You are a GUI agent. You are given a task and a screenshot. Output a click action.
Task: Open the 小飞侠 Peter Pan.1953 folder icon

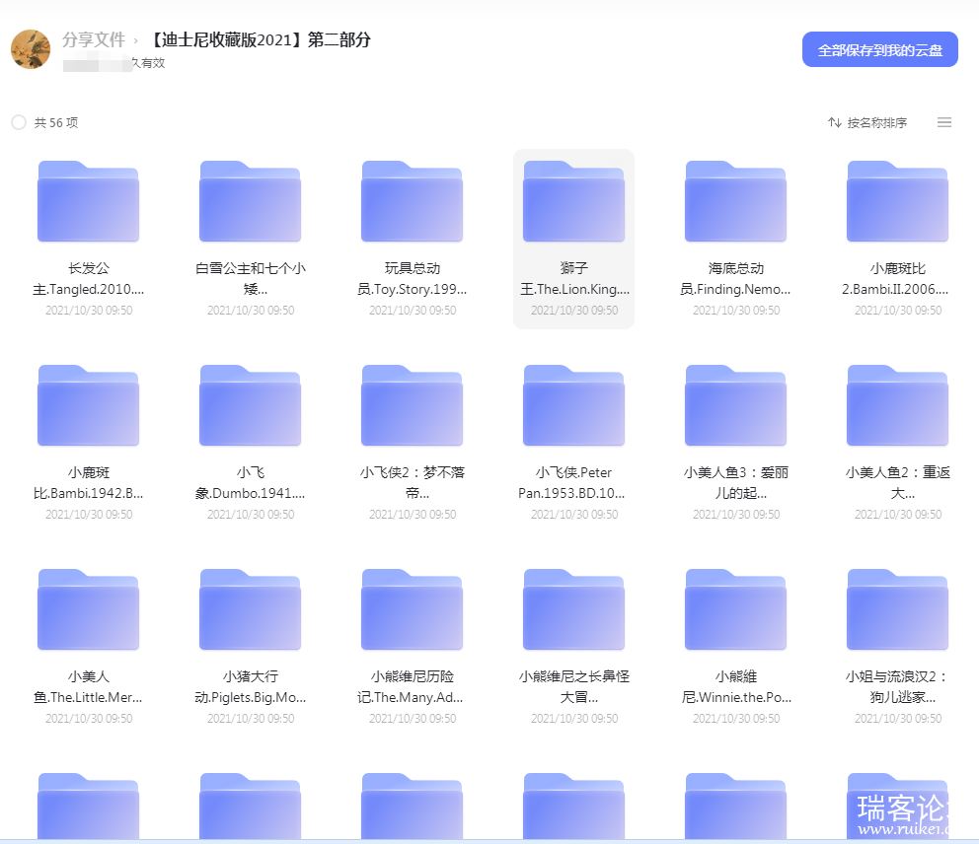point(573,405)
